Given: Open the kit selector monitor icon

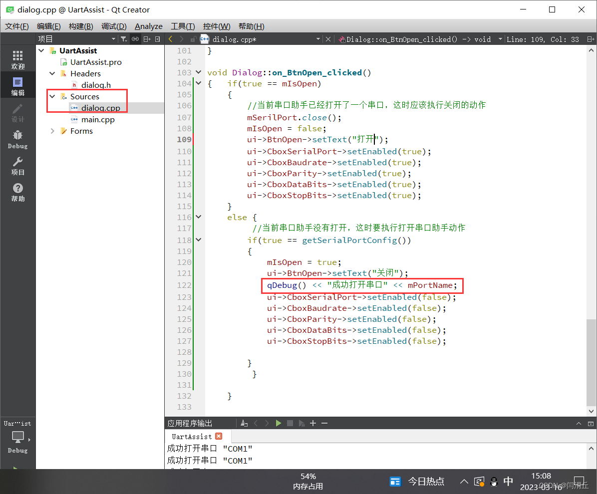Looking at the screenshot, I should point(17,437).
